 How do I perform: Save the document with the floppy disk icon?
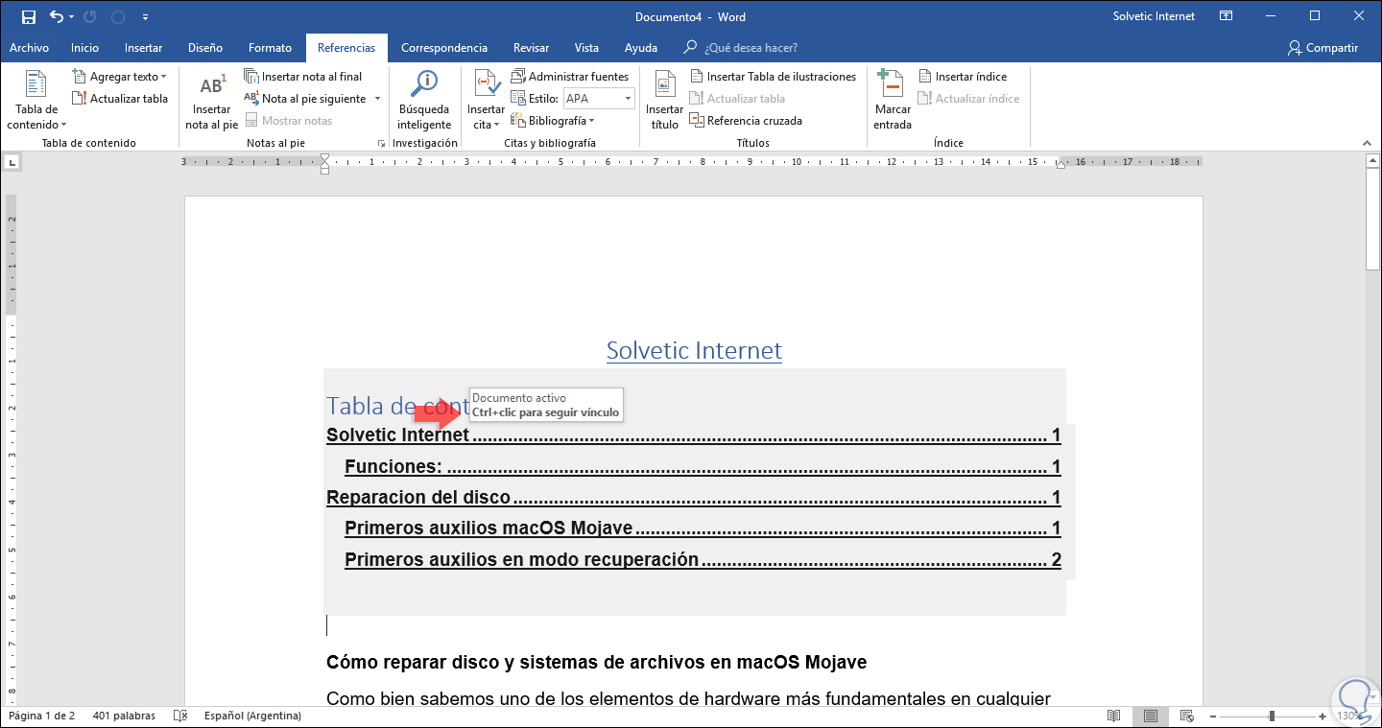point(28,17)
